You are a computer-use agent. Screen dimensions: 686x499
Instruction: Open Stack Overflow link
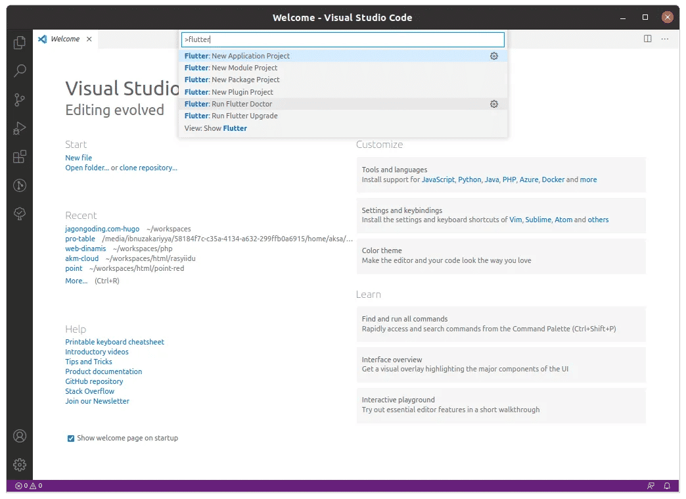point(89,391)
